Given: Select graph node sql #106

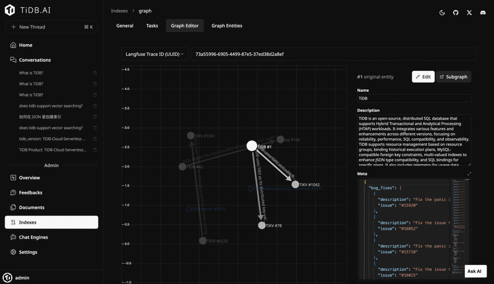Looking at the screenshot, I should pos(280,139).
